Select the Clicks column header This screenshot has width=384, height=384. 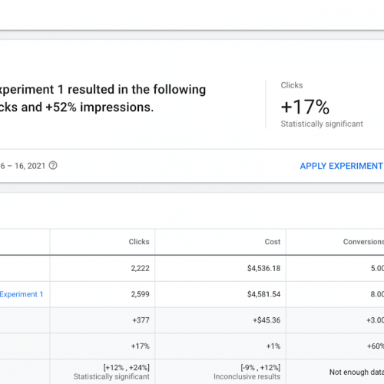pos(139,242)
